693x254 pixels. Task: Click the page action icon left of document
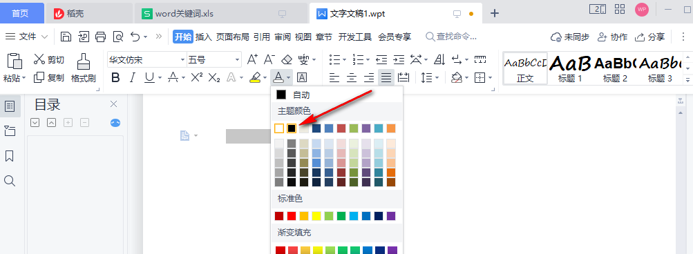tap(184, 135)
